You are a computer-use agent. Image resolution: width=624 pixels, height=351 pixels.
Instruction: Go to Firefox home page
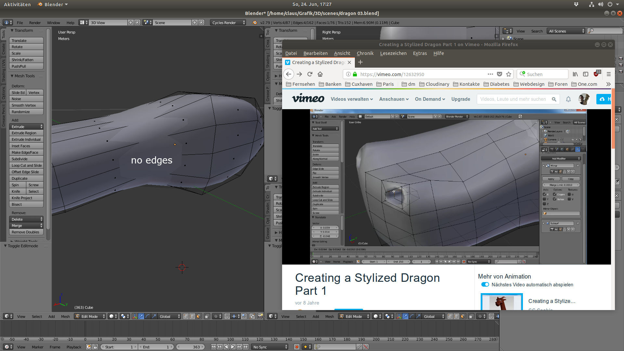pyautogui.click(x=320, y=74)
